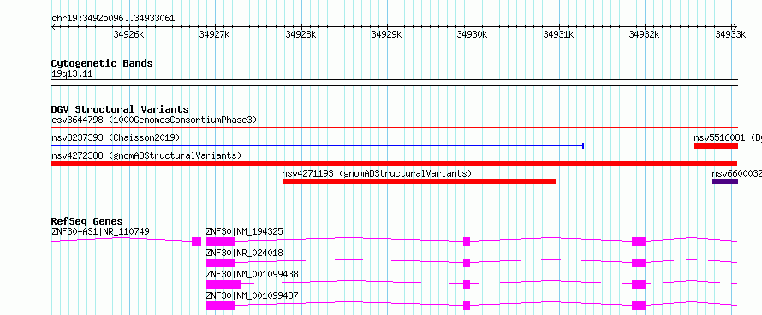Click the long red nsv4272388 variant bar

pyautogui.click(x=394, y=164)
